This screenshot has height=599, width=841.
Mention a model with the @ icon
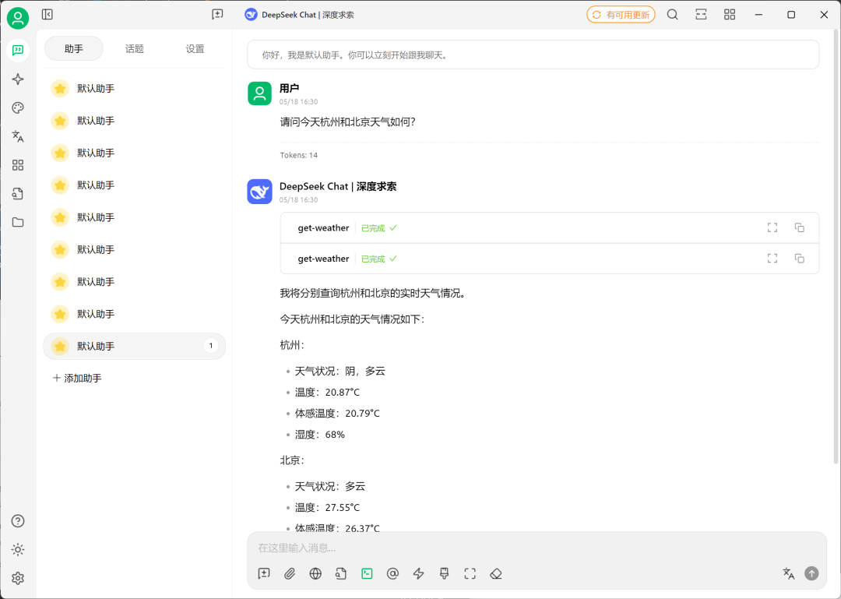pos(392,574)
